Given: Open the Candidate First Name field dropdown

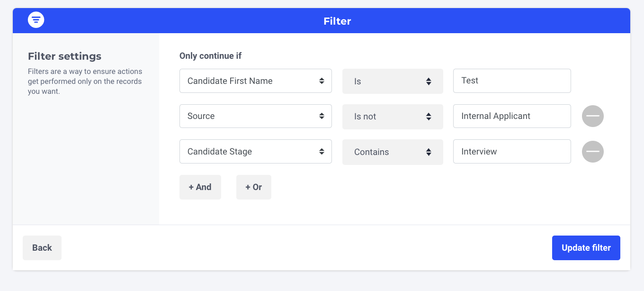Looking at the screenshot, I should 255,81.
